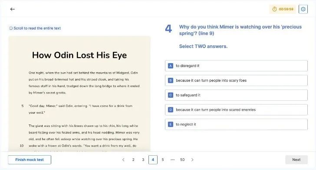Click the paragraph starting 'One night'

point(84,83)
